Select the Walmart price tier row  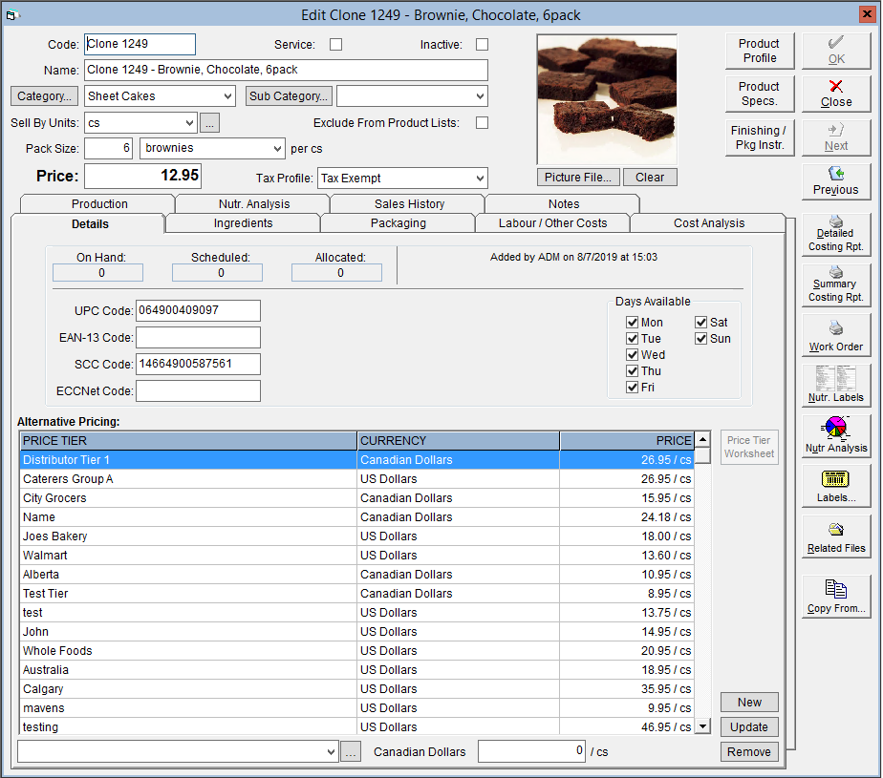click(357, 556)
